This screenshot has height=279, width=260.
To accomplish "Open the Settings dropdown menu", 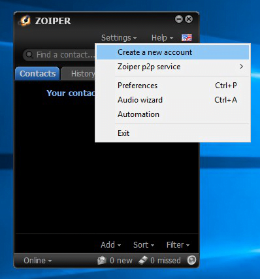I will click(x=119, y=38).
